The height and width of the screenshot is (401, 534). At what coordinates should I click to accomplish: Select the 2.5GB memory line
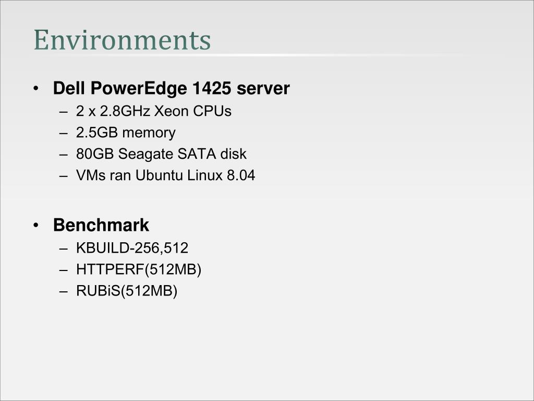(126, 133)
